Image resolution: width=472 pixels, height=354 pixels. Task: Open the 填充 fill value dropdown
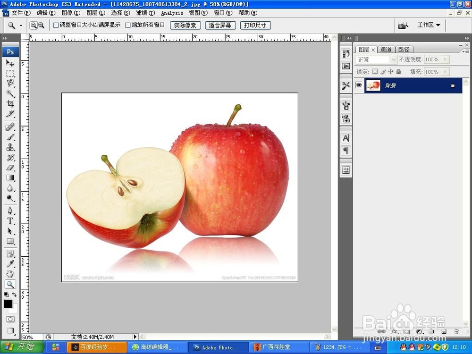point(446,71)
